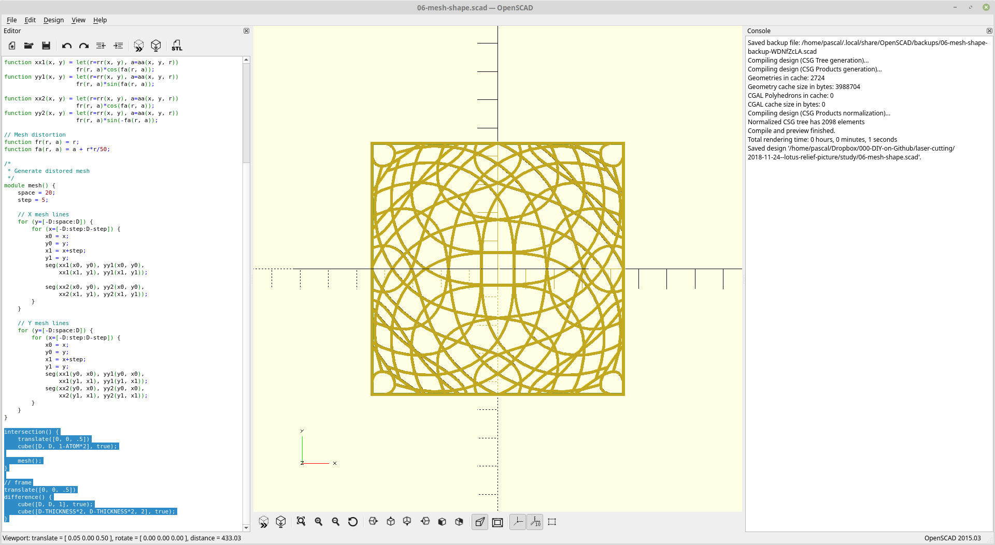Click the editor scrollbar down arrow
This screenshot has height=545, width=995.
coord(246,528)
